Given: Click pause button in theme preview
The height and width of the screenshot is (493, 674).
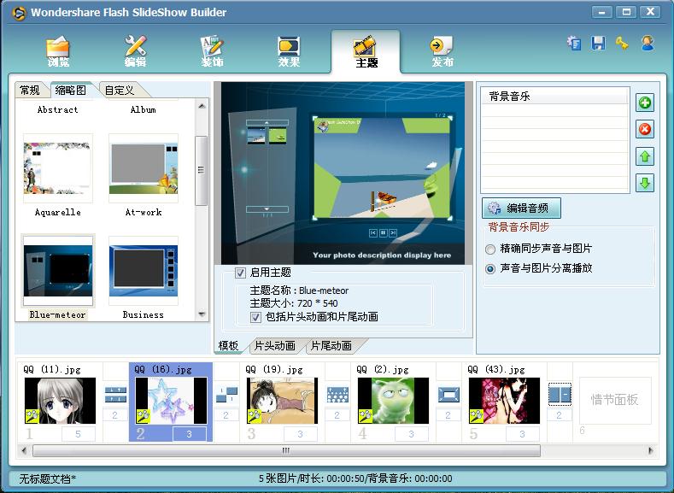Looking at the screenshot, I should pyautogui.click(x=383, y=233).
